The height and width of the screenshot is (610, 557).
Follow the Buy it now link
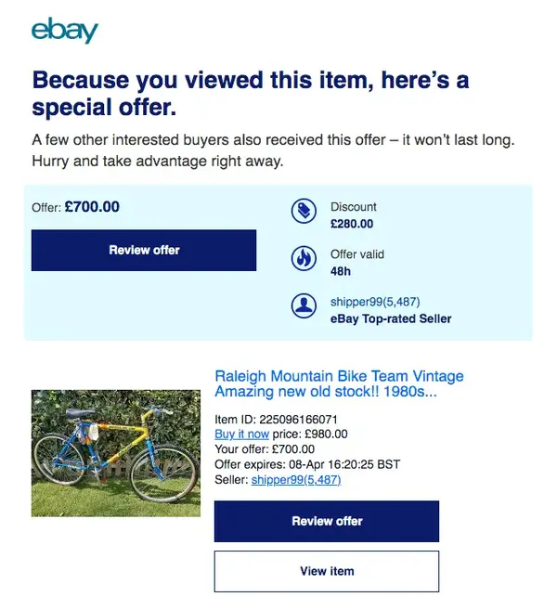pos(241,435)
